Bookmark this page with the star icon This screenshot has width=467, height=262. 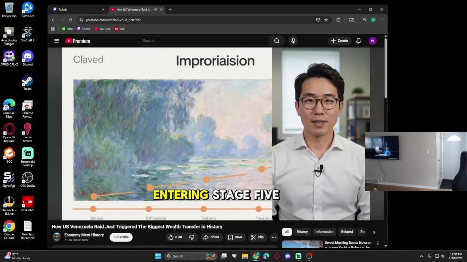326,20
